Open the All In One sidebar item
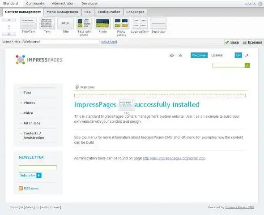The height and width of the screenshot is (215, 264). click(x=32, y=123)
